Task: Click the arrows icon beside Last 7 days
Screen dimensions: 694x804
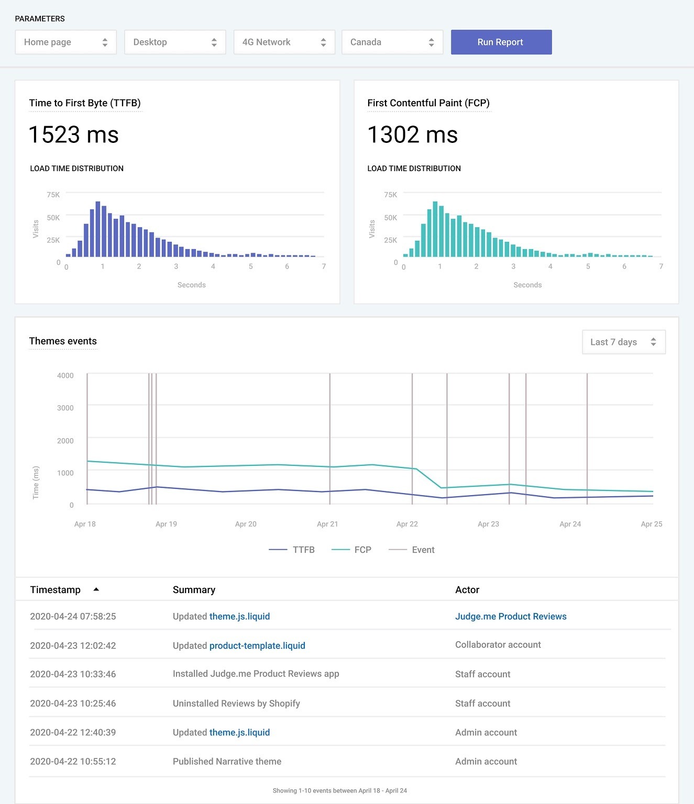Action: coord(653,341)
